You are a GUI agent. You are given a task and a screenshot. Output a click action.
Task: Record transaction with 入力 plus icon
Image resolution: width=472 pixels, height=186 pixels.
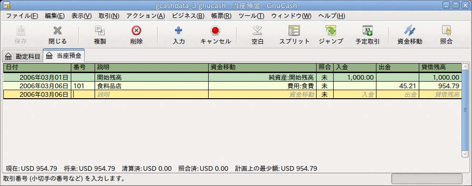point(179,30)
